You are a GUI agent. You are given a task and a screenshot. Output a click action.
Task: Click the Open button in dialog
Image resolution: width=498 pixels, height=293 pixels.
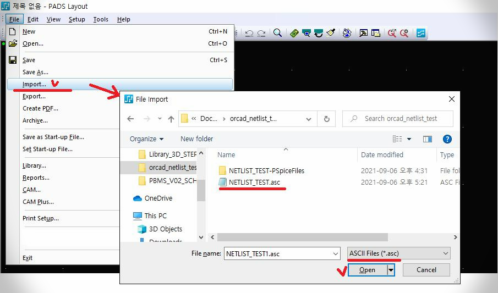[368, 270]
